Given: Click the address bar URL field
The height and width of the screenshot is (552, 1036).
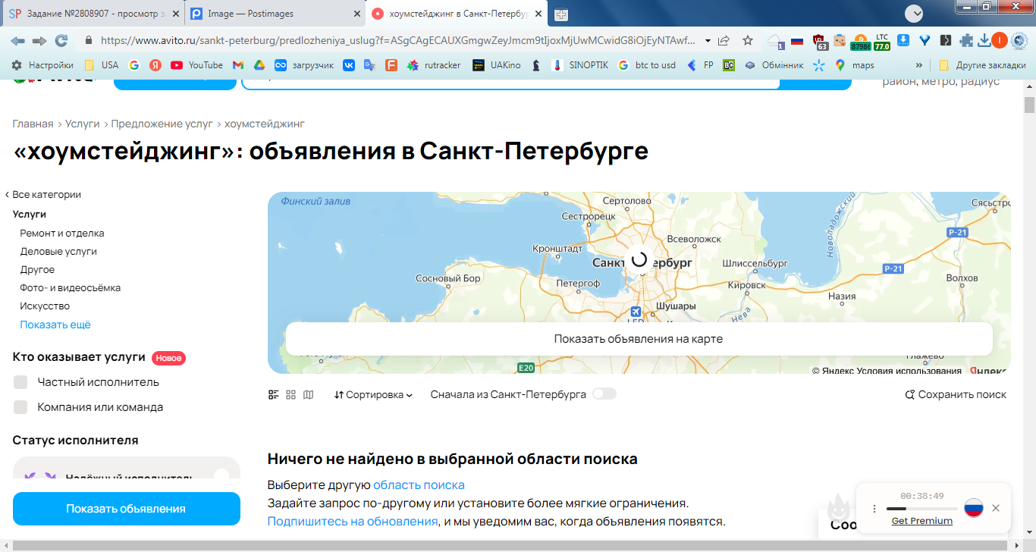Looking at the screenshot, I should [x=397, y=40].
